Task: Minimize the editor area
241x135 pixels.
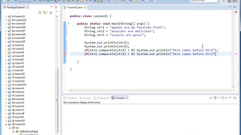Action: [x=230, y=7]
